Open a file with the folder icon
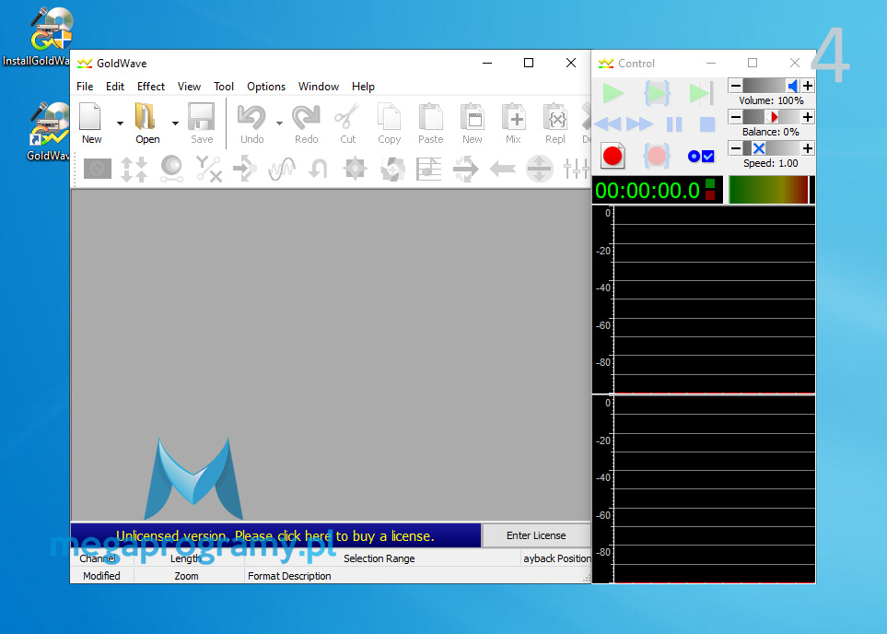 click(x=146, y=123)
